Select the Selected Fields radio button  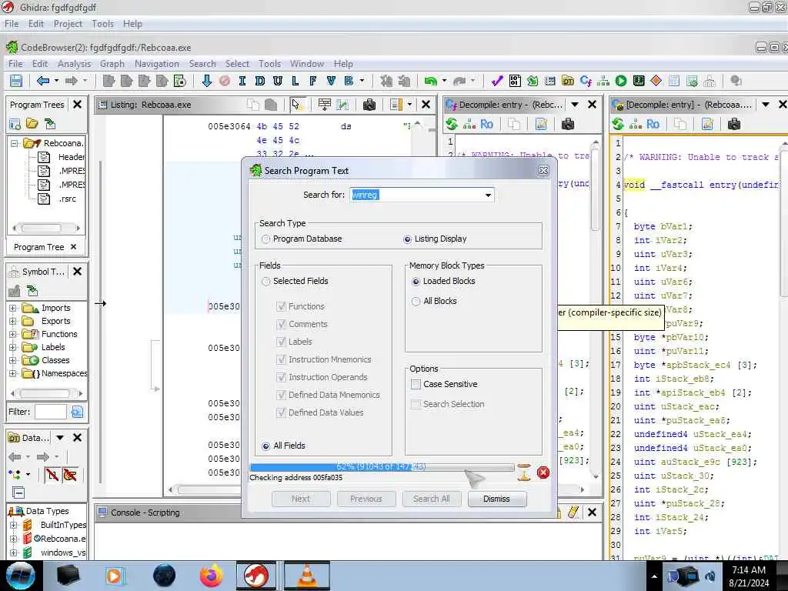tap(265, 282)
